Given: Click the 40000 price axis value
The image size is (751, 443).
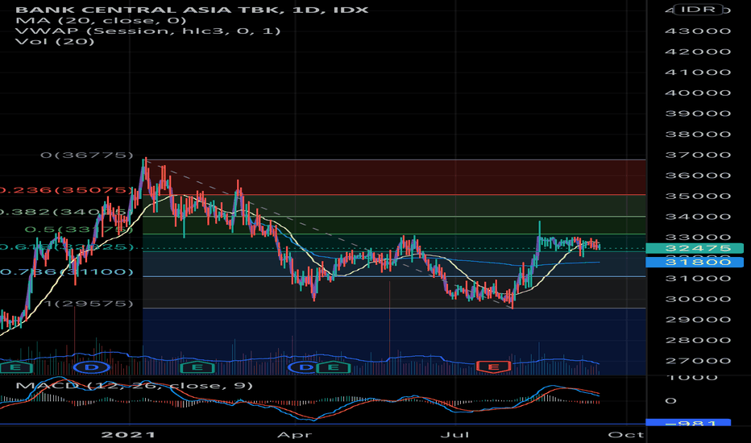Looking at the screenshot, I should (698, 93).
